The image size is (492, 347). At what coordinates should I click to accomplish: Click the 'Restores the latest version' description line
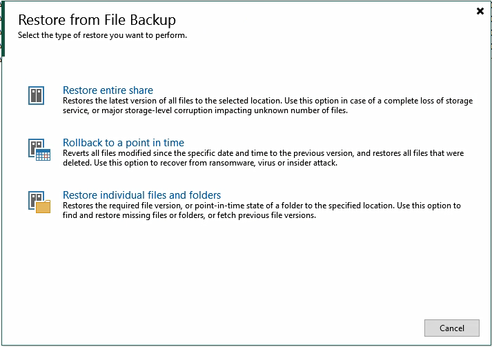click(268, 101)
